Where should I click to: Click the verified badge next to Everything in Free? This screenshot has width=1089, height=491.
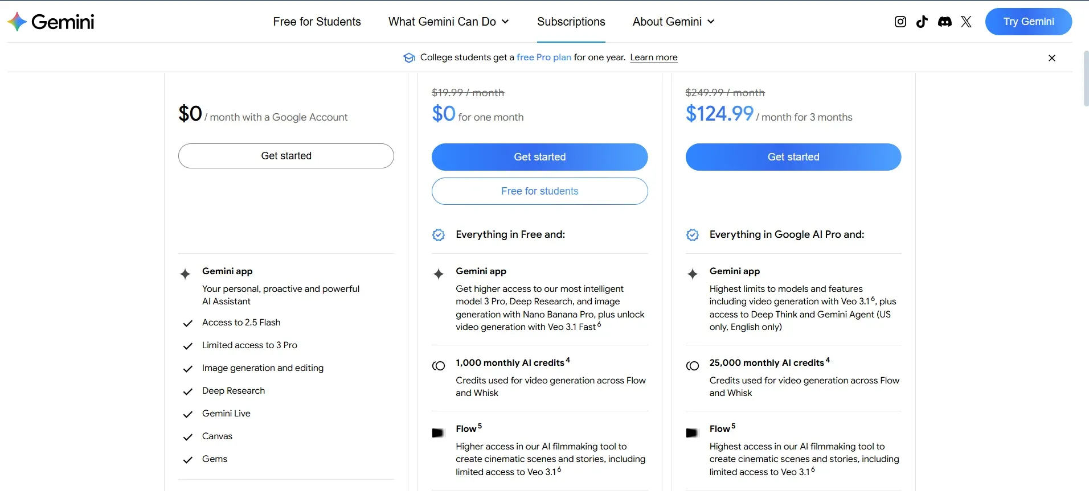click(438, 235)
